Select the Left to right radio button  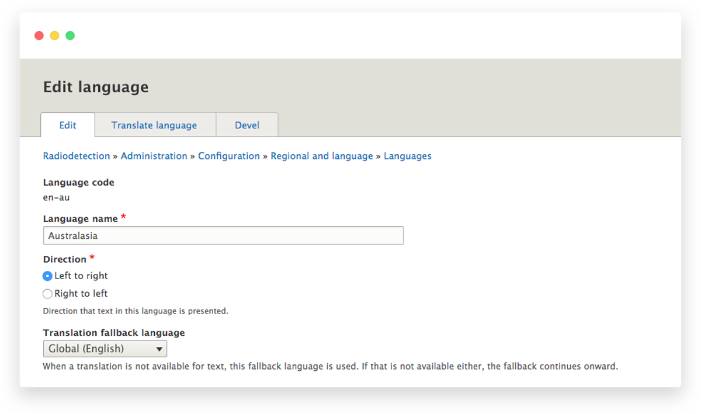point(48,276)
